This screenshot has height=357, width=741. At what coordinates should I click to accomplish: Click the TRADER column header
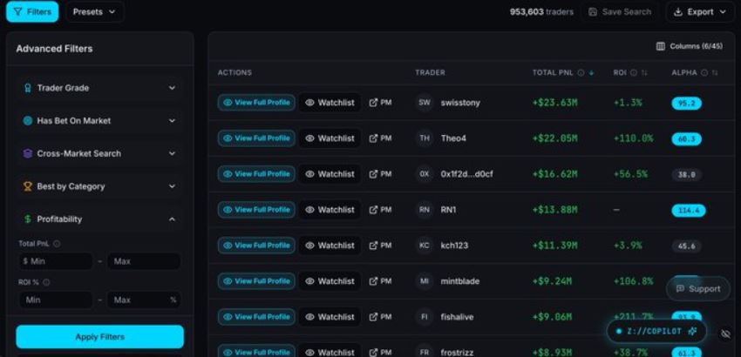click(x=430, y=73)
